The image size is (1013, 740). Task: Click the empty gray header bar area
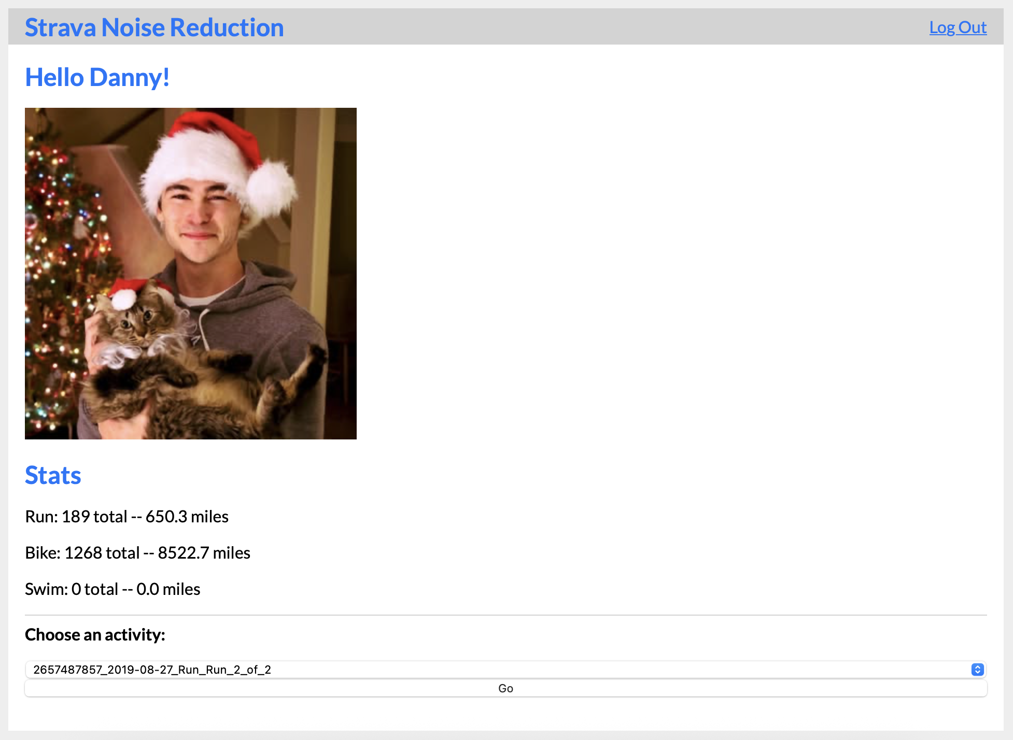596,27
